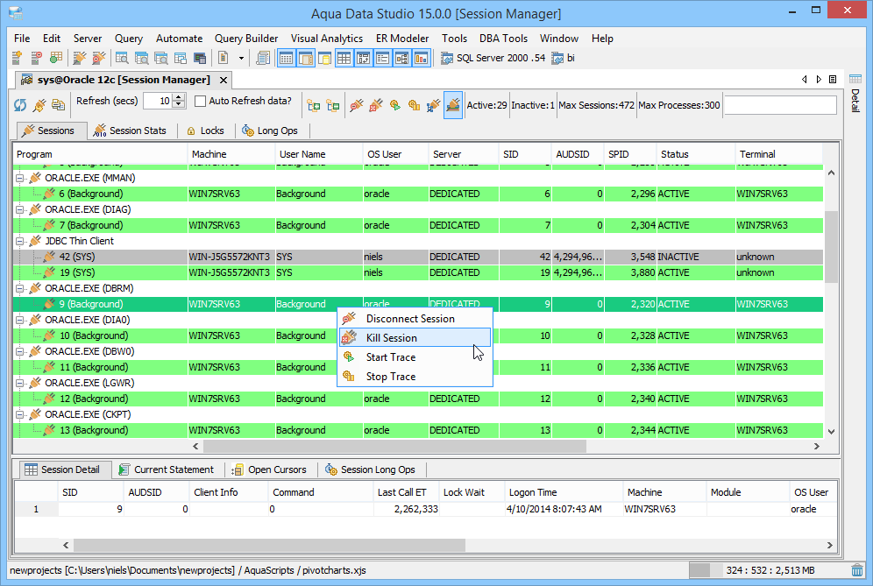
Task: Toggle the tree diagram panel button in main toolbar
Action: (x=402, y=58)
